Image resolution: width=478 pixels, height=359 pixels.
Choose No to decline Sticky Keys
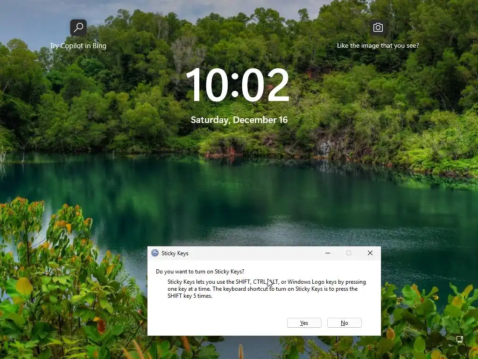344,323
